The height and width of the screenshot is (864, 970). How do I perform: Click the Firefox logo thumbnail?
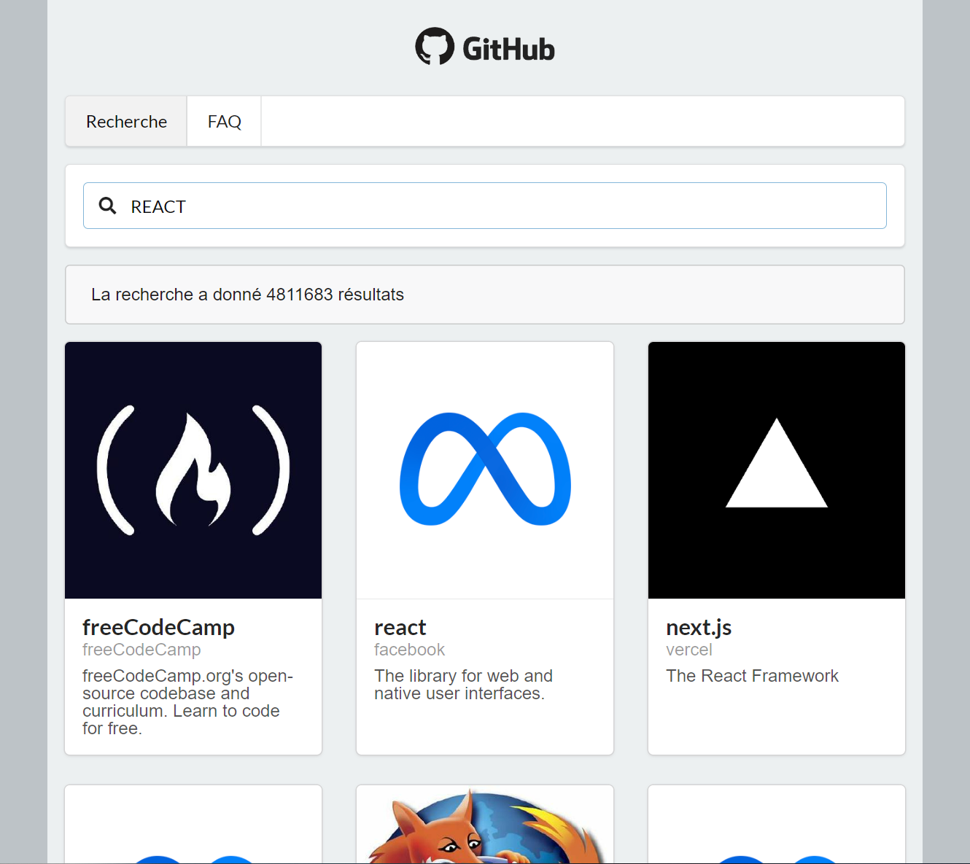[x=485, y=828]
